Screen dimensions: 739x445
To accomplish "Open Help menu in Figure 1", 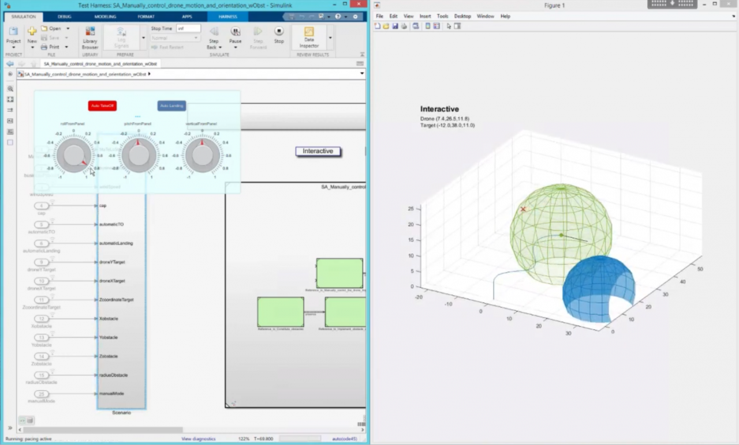I will [x=505, y=16].
